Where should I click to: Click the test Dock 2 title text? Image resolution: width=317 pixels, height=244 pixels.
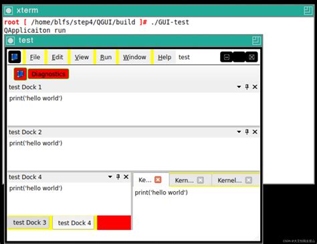[x=25, y=132]
